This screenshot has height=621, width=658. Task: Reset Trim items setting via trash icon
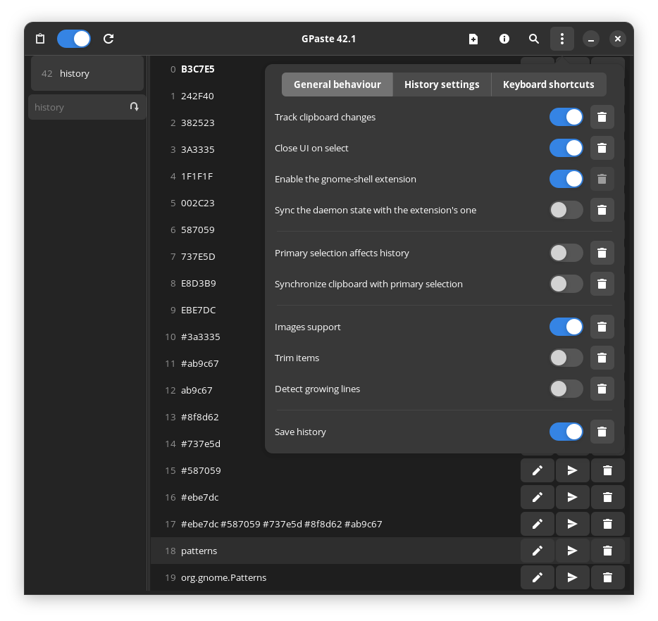(x=602, y=358)
